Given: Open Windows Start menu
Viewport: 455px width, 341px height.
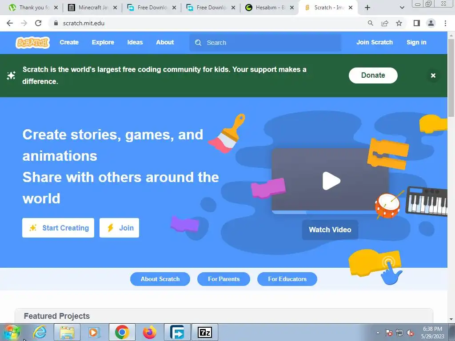Looking at the screenshot, I should 12,332.
